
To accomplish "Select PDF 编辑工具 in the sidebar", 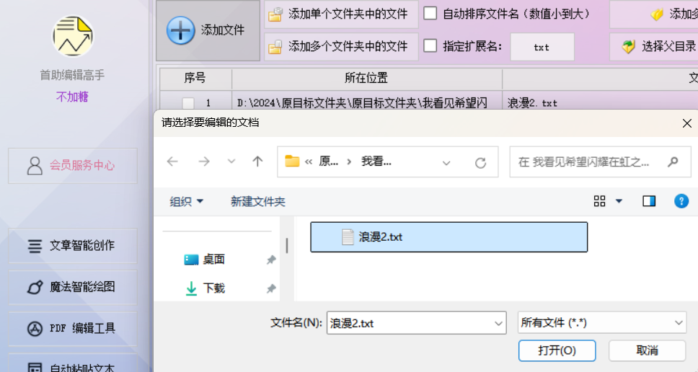I will 73,329.
